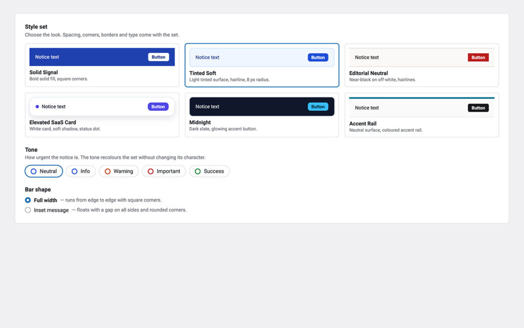
Task: Click the status dot in Elevated SaaS preview
Action: tap(37, 107)
